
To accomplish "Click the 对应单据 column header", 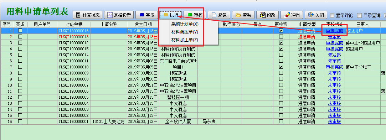I will click(x=74, y=24).
